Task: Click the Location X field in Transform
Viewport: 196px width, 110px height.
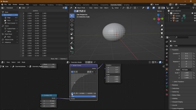Action: (187, 53)
